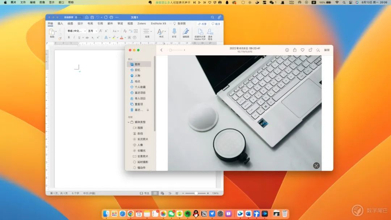Viewport: 391px width, 220px height.
Task: Click the Info icon in Photos toolbar
Action: click(x=287, y=50)
